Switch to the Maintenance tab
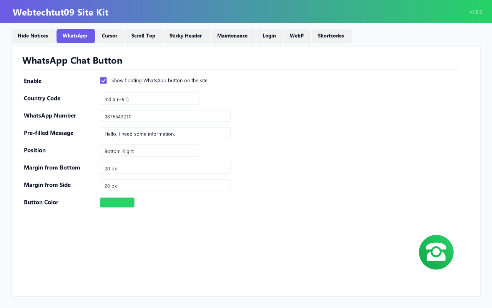This screenshot has width=492, height=308. [233, 36]
